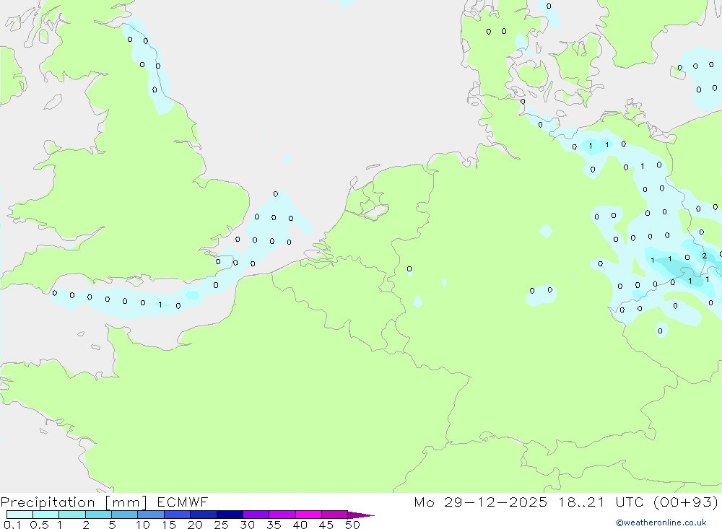722x529 pixels.
Task: Select the 25–30 mm legend color swatch
Action: [x=230, y=515]
